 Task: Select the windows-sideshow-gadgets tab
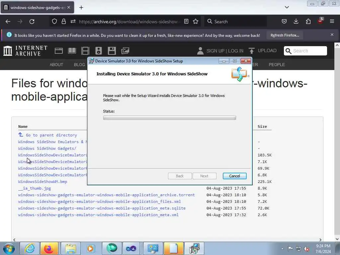pos(37,8)
